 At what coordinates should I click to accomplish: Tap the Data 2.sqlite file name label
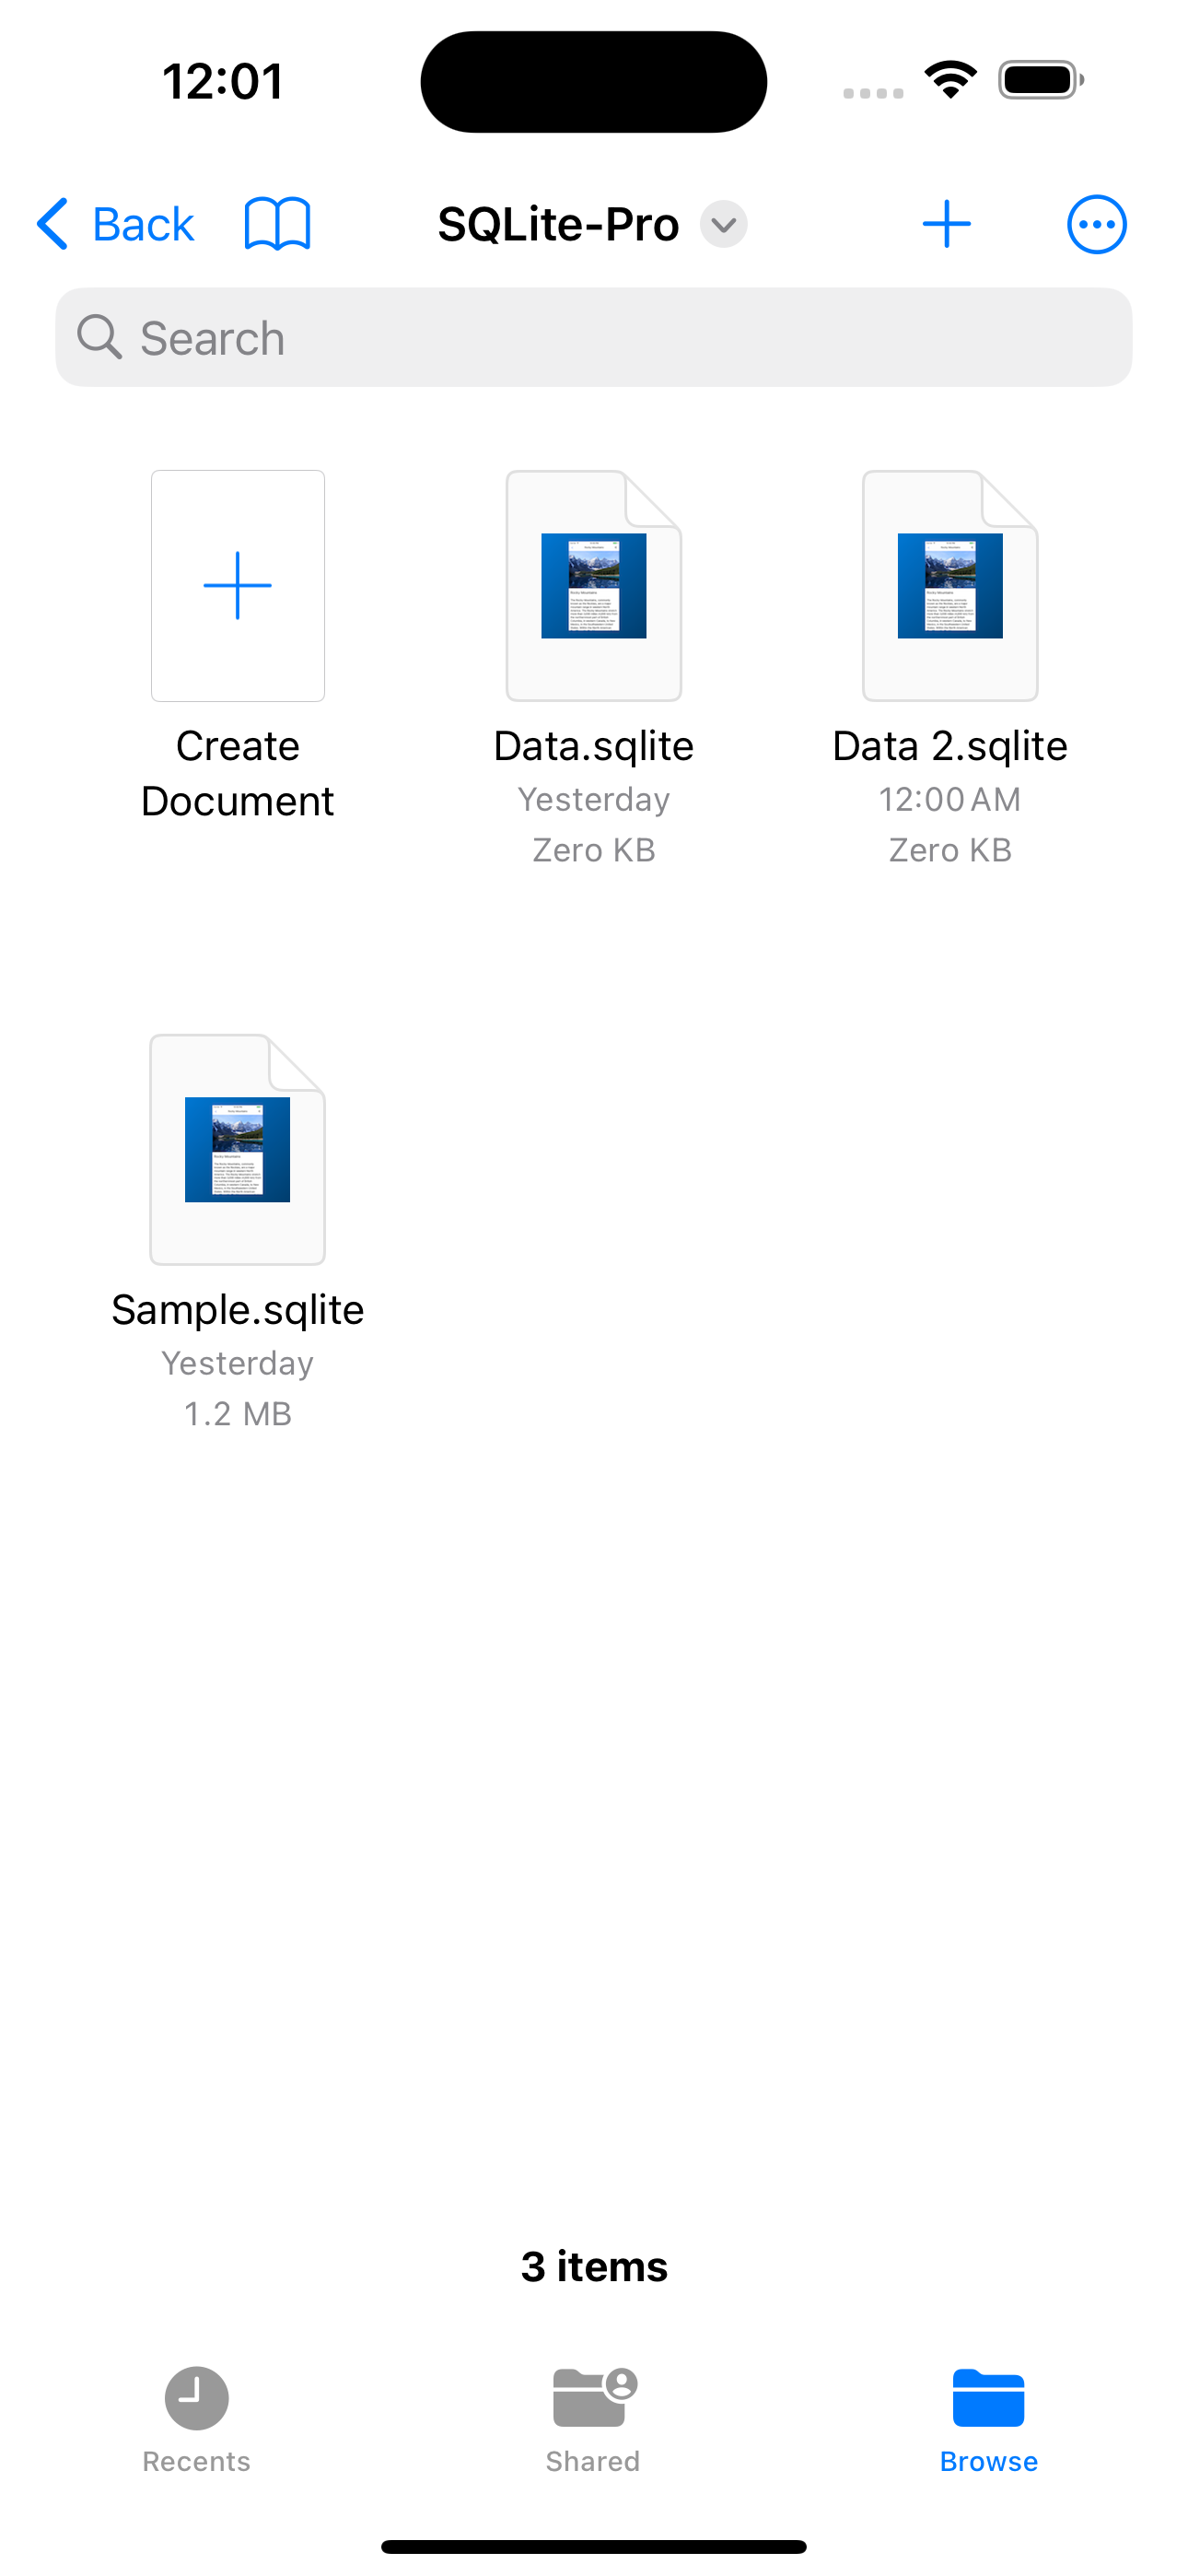pos(950,746)
